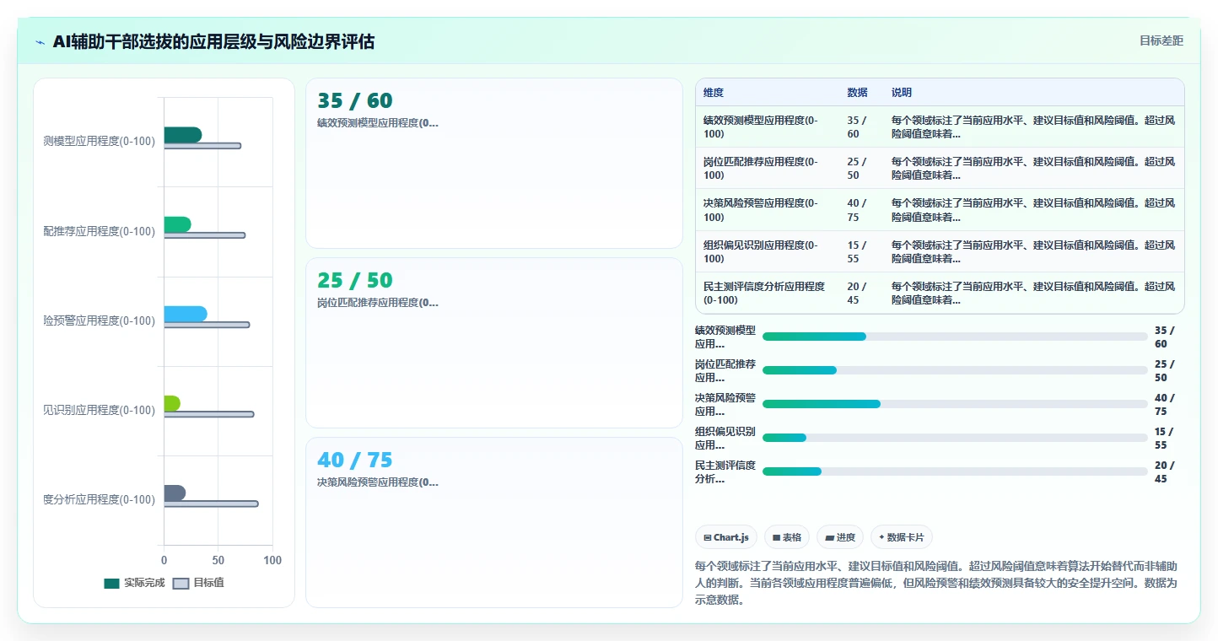Click the 40 / 75 value beside the progress bar
The image size is (1218, 641).
click(x=1165, y=404)
